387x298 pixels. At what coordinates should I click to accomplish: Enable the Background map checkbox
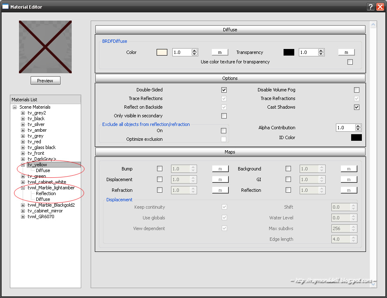[x=288, y=169]
